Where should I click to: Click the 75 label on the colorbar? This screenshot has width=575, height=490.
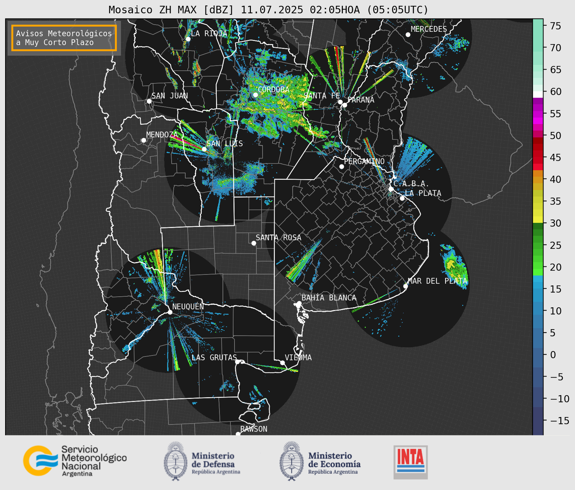pyautogui.click(x=555, y=26)
